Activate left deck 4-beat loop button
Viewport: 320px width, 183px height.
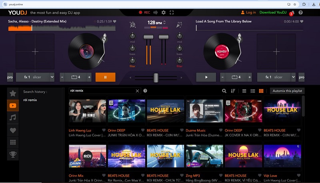tap(76, 77)
